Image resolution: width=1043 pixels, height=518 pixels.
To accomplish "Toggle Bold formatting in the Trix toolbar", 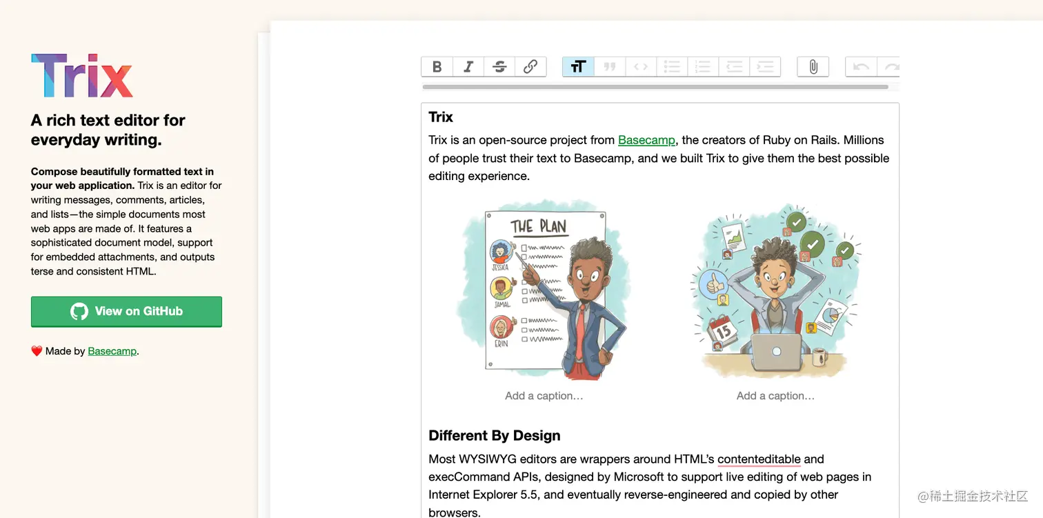I will (x=437, y=67).
